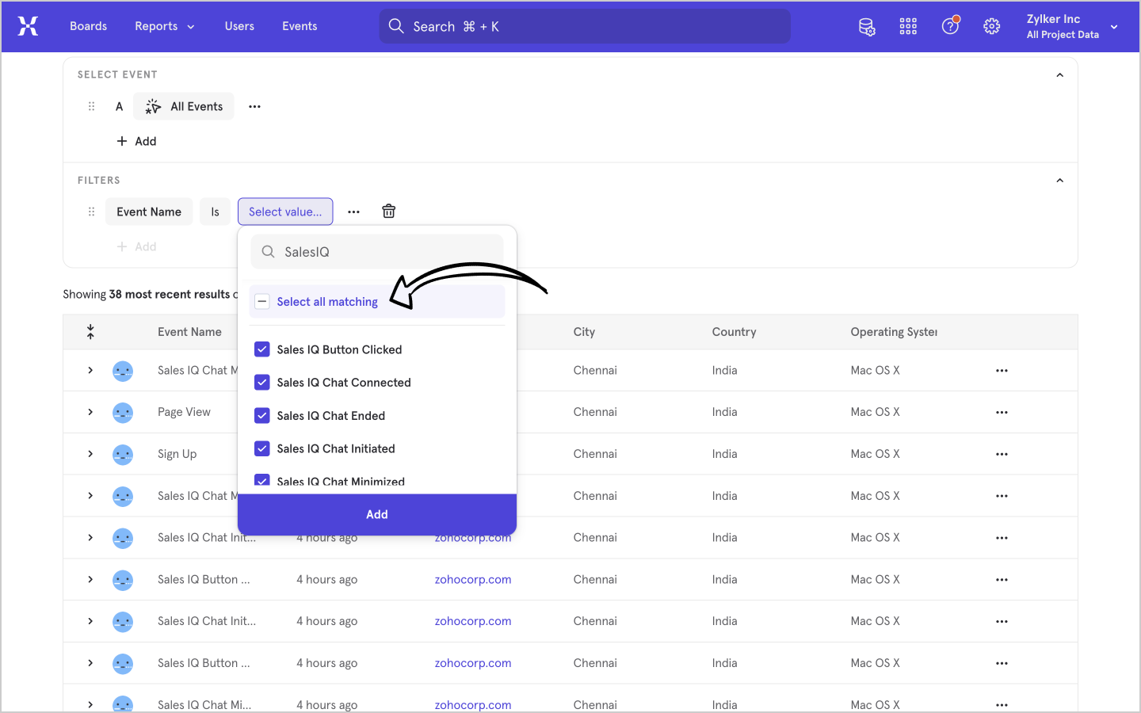Click the app logo in the top bar
Image resolution: width=1141 pixels, height=713 pixels.
[28, 26]
